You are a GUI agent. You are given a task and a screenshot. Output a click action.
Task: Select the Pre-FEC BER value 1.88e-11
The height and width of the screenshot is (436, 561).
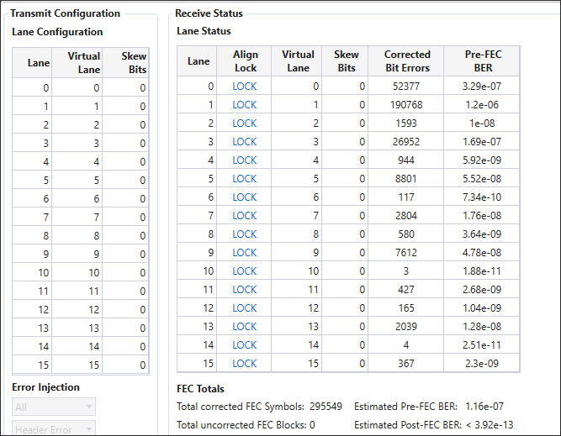[x=482, y=271]
